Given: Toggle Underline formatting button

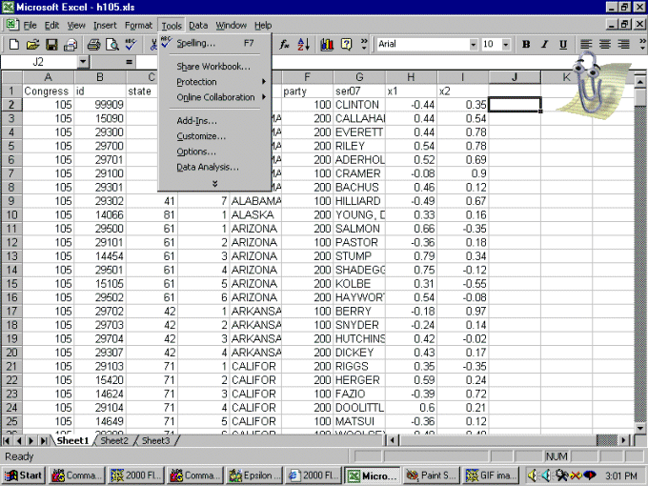Looking at the screenshot, I should (x=563, y=44).
